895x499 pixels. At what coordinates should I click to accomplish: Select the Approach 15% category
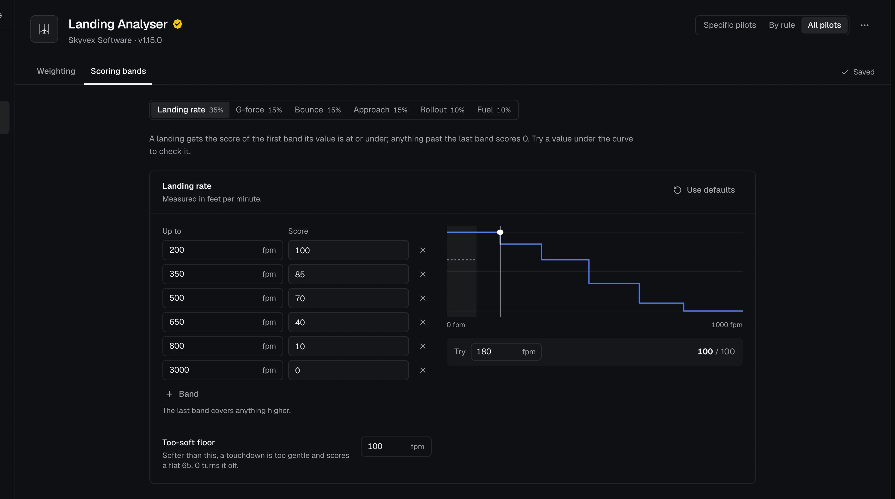click(380, 110)
